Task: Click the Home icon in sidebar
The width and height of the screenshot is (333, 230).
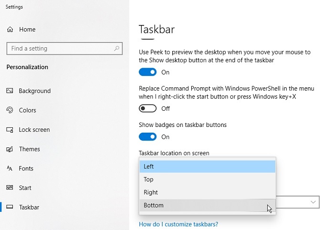Action: tap(10, 29)
